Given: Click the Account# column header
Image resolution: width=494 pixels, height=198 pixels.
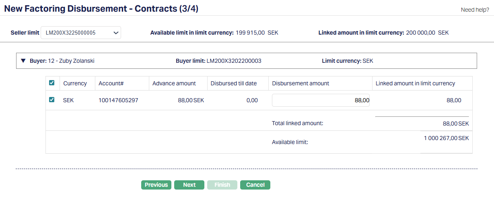Looking at the screenshot, I should coord(111,83).
